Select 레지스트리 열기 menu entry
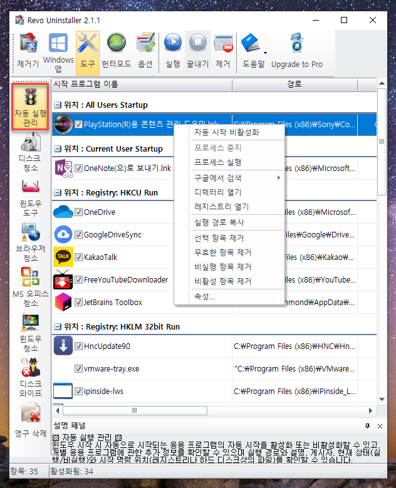396x488 pixels. click(229, 206)
